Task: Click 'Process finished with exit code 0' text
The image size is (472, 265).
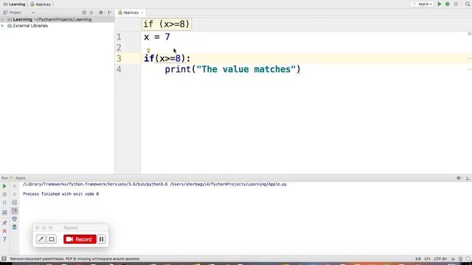Action: point(60,194)
